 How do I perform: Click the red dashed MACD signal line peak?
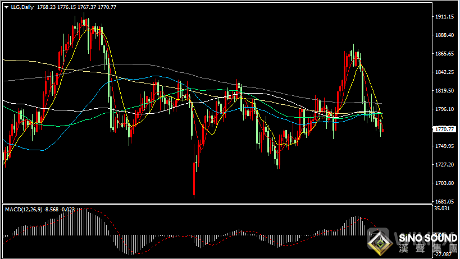84,209
